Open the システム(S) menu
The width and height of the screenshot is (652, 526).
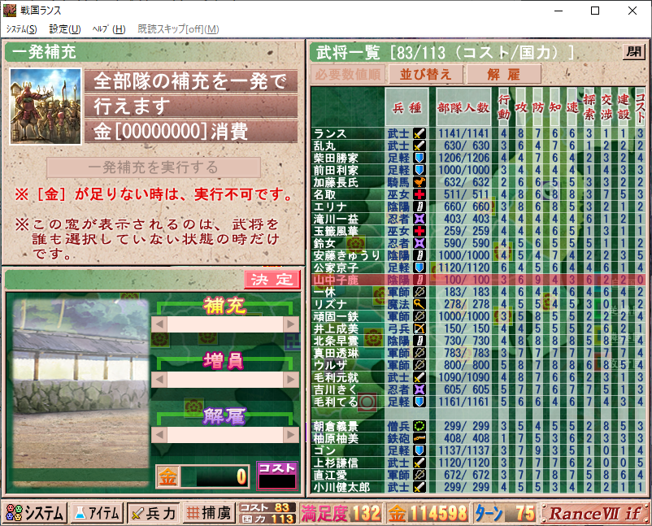(x=21, y=29)
